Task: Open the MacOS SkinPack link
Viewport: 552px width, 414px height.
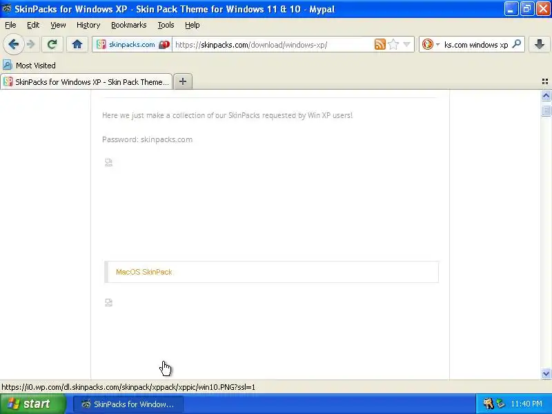Action: pyautogui.click(x=144, y=272)
